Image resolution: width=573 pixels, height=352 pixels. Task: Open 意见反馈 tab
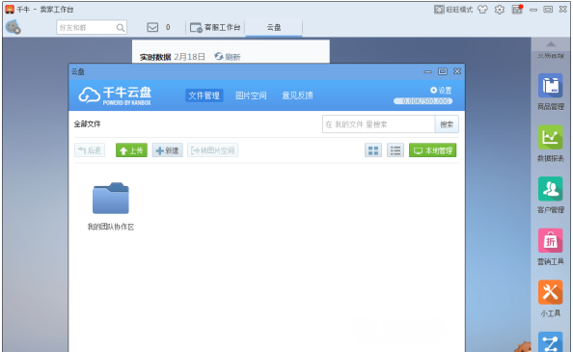click(297, 95)
